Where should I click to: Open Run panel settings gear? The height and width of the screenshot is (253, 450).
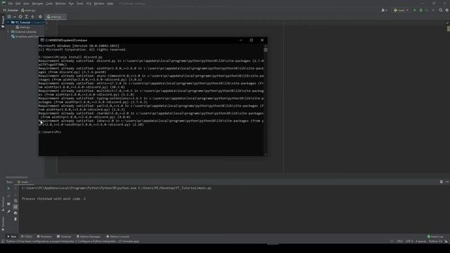(441, 182)
